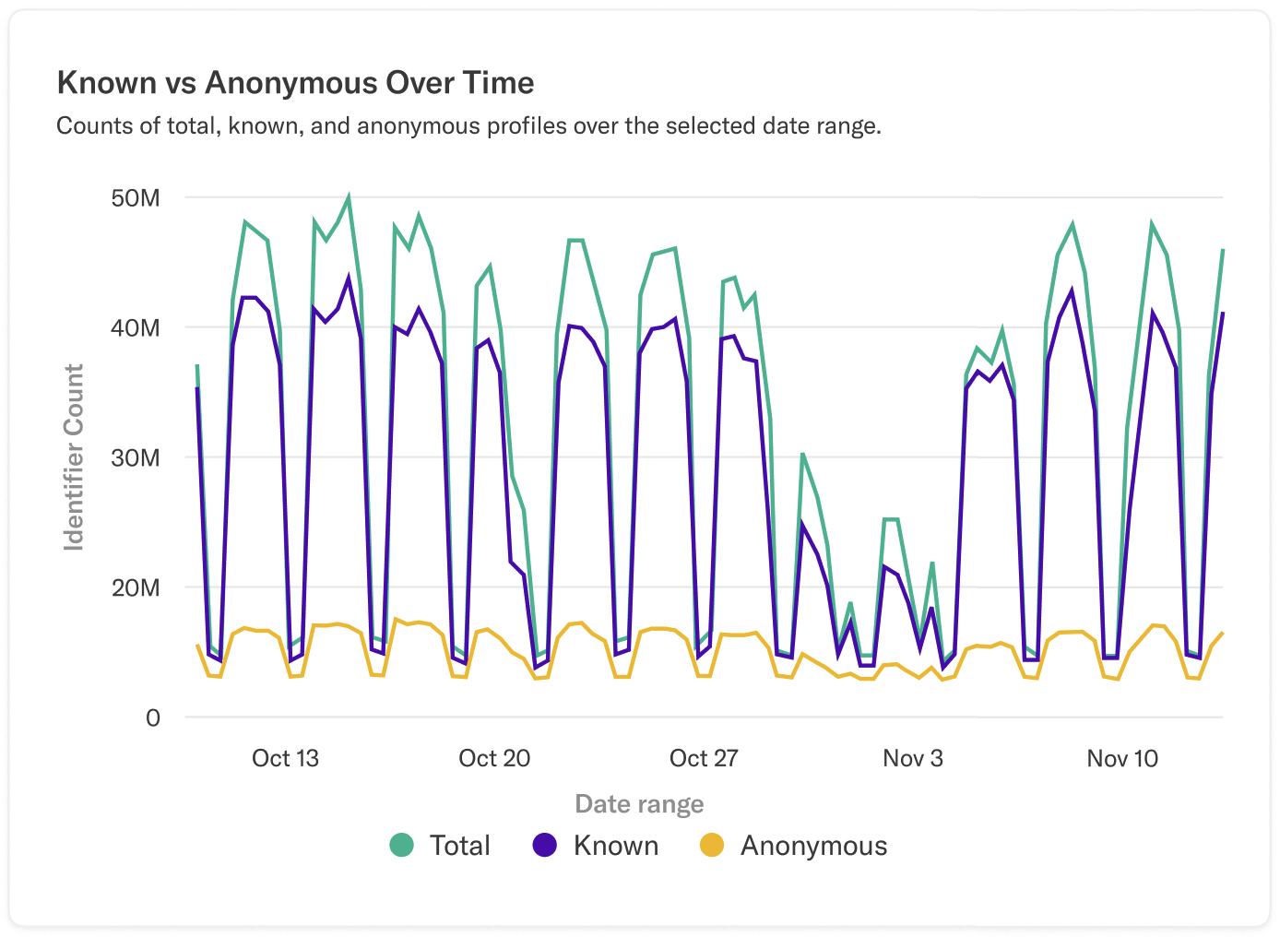Pick the Nov 10 x-axis label
Screen dimensions: 1280x937
[x=1121, y=758]
